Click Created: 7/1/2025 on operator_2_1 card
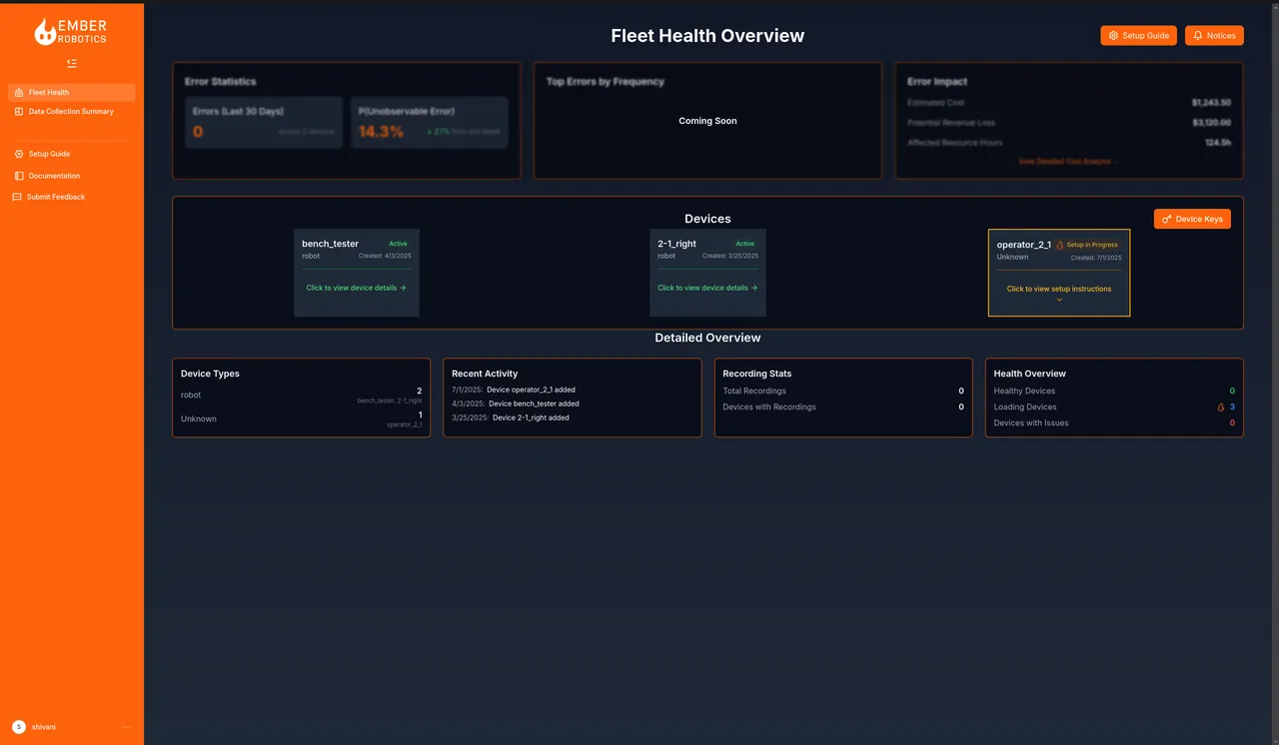This screenshot has height=745, width=1279. click(x=1096, y=258)
